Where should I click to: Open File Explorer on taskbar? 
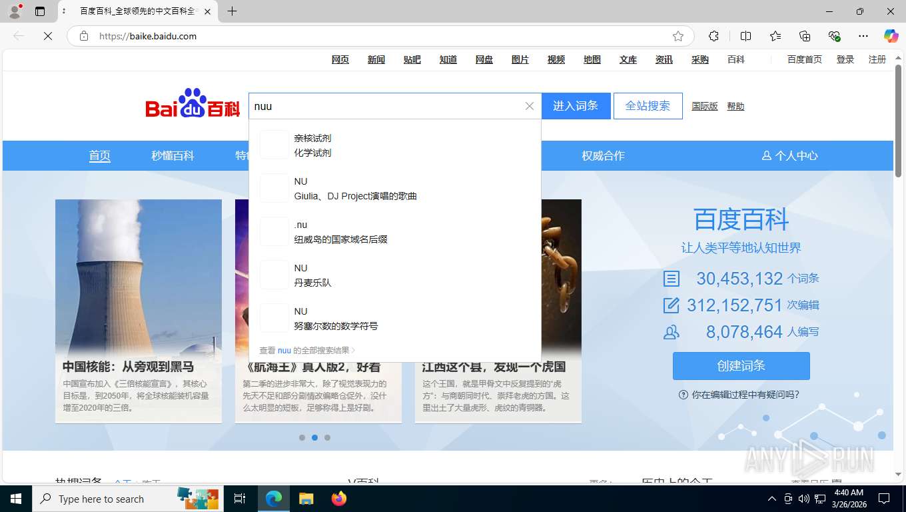point(306,499)
